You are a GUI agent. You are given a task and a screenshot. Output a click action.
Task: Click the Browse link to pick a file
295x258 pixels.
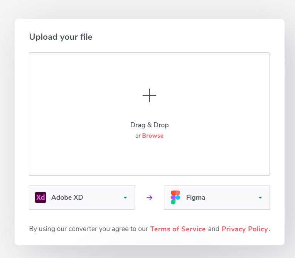point(153,136)
